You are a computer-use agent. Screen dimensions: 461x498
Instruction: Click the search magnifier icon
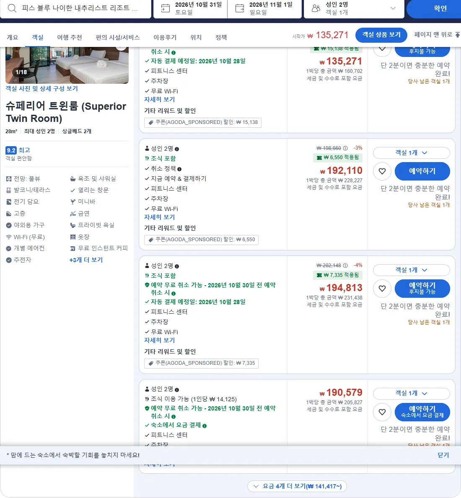[12, 8]
